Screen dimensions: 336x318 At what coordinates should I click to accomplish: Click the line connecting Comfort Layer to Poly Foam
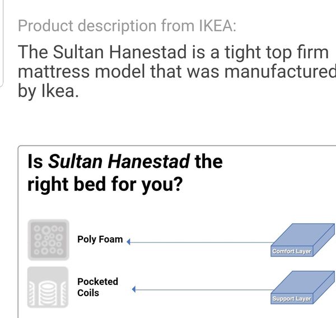[202, 242]
